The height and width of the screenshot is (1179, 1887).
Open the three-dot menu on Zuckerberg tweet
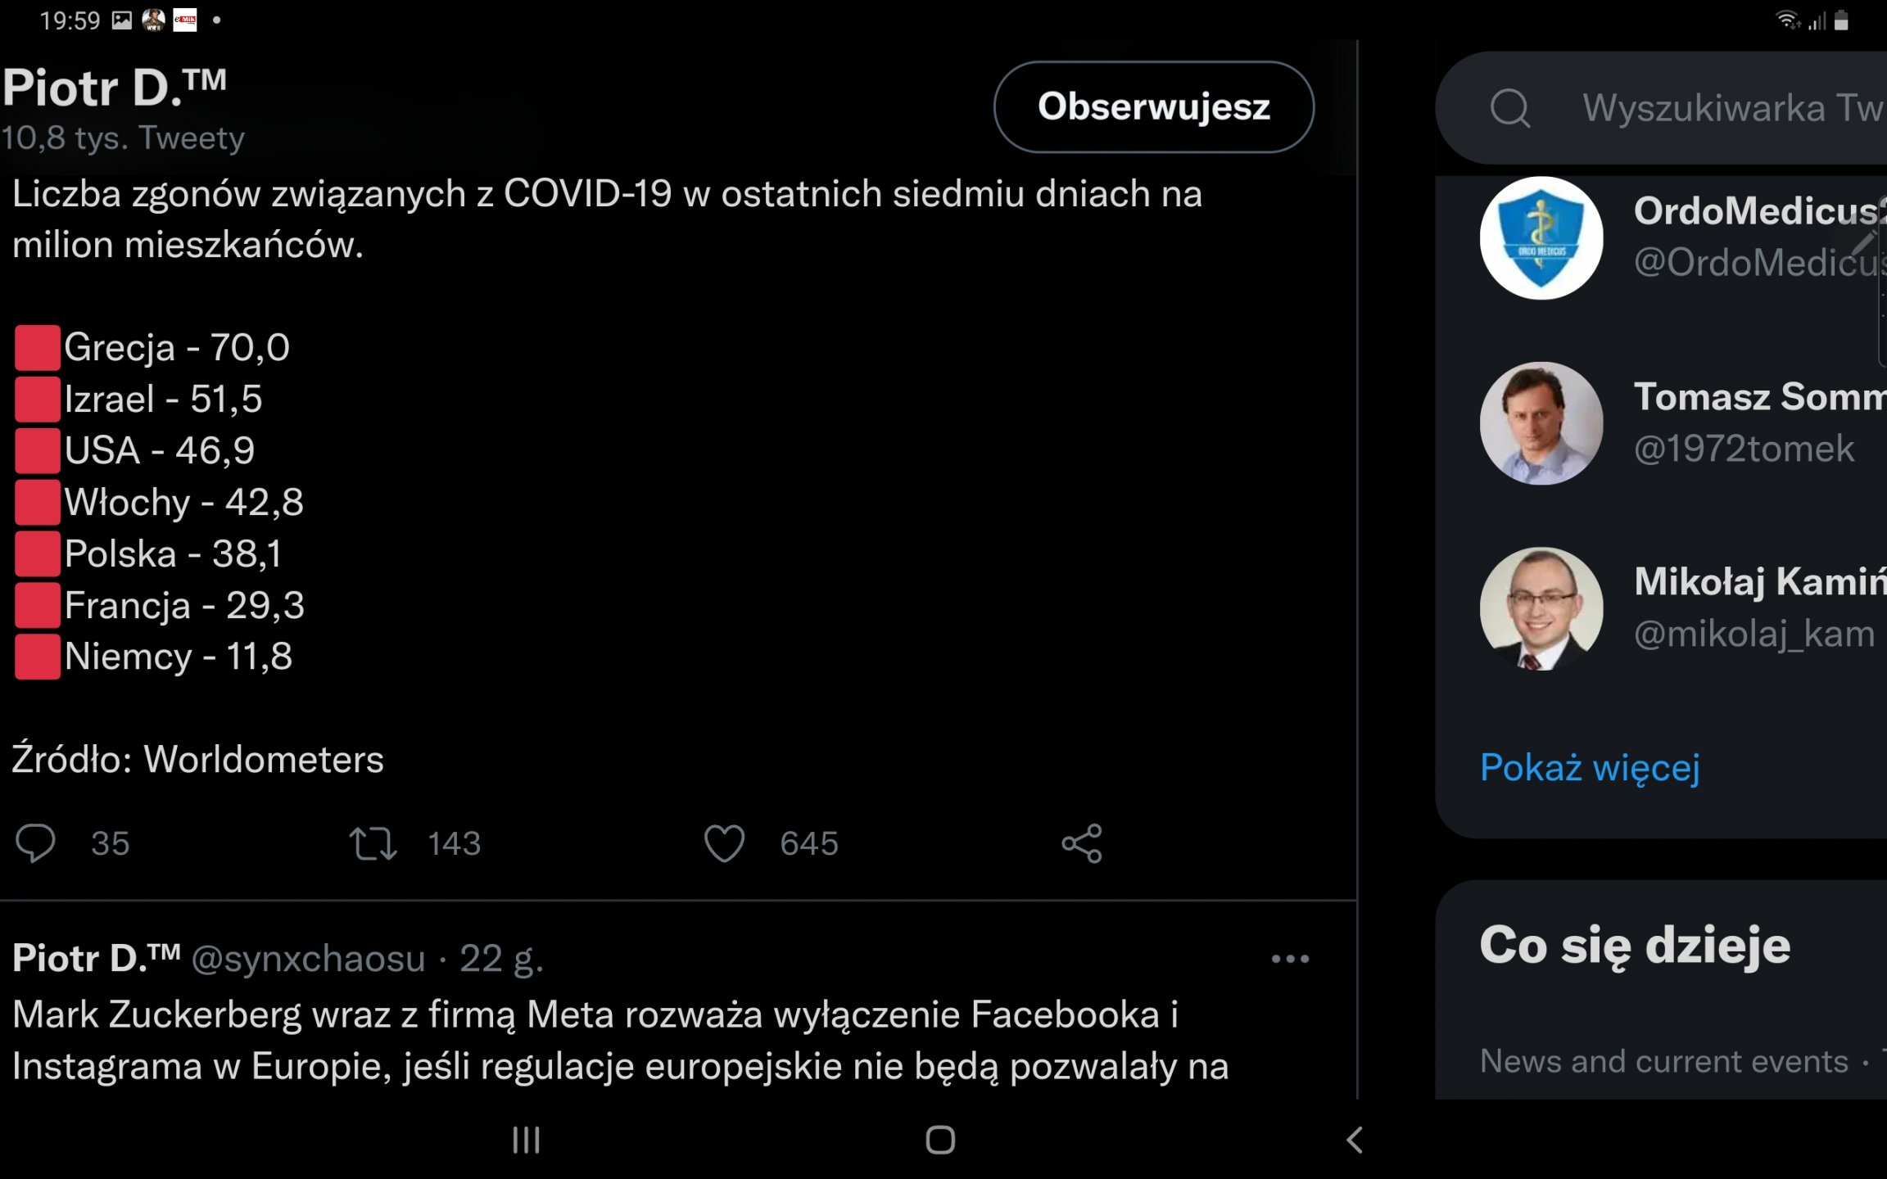(x=1290, y=959)
